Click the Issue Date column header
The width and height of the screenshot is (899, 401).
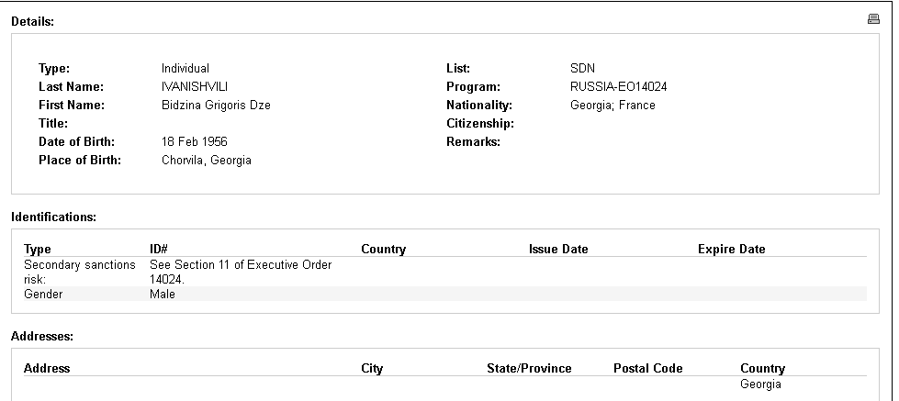point(558,250)
